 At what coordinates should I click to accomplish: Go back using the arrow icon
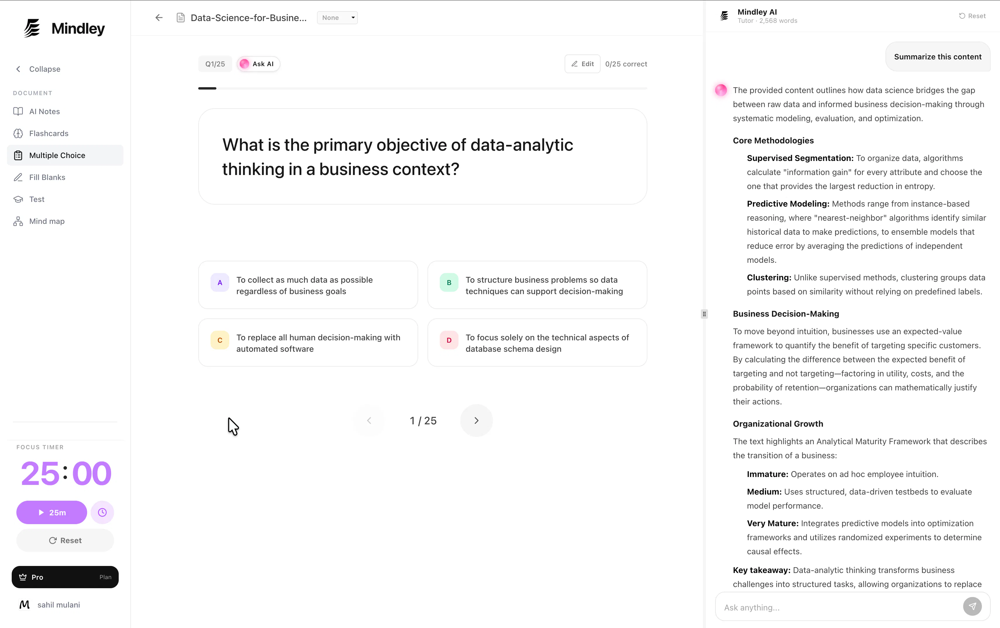click(x=159, y=18)
